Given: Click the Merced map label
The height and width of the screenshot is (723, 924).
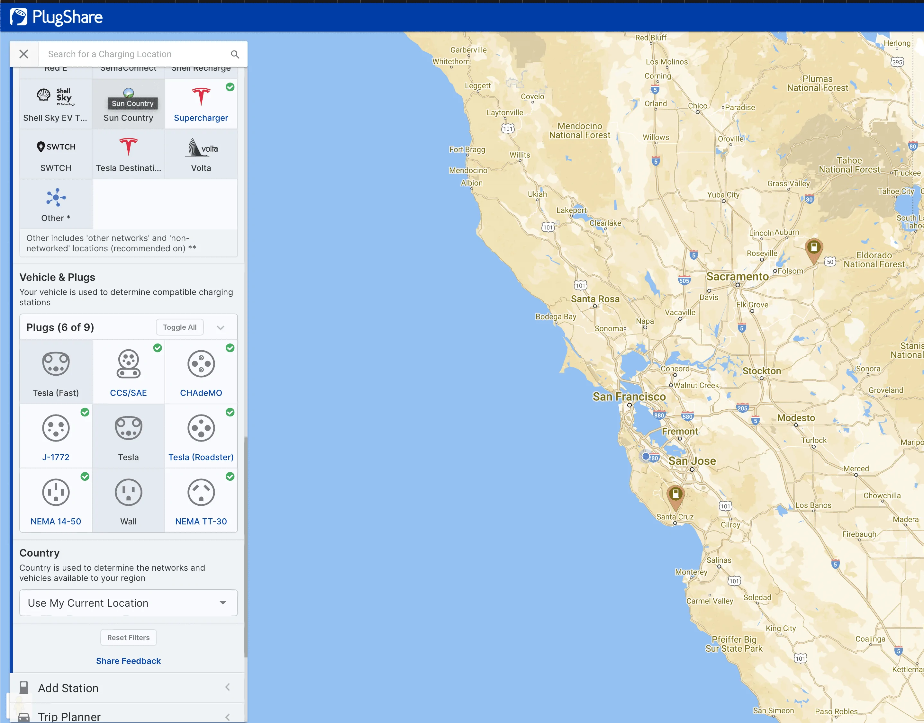Looking at the screenshot, I should [856, 469].
